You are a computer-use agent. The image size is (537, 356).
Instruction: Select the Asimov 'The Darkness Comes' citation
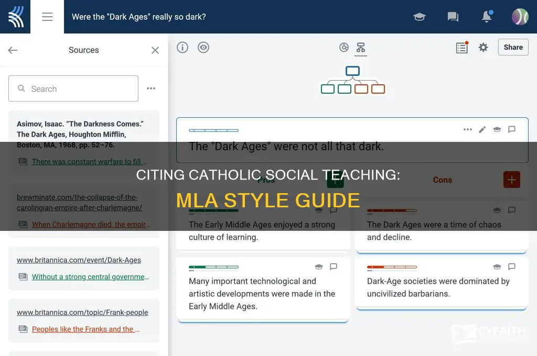point(80,135)
